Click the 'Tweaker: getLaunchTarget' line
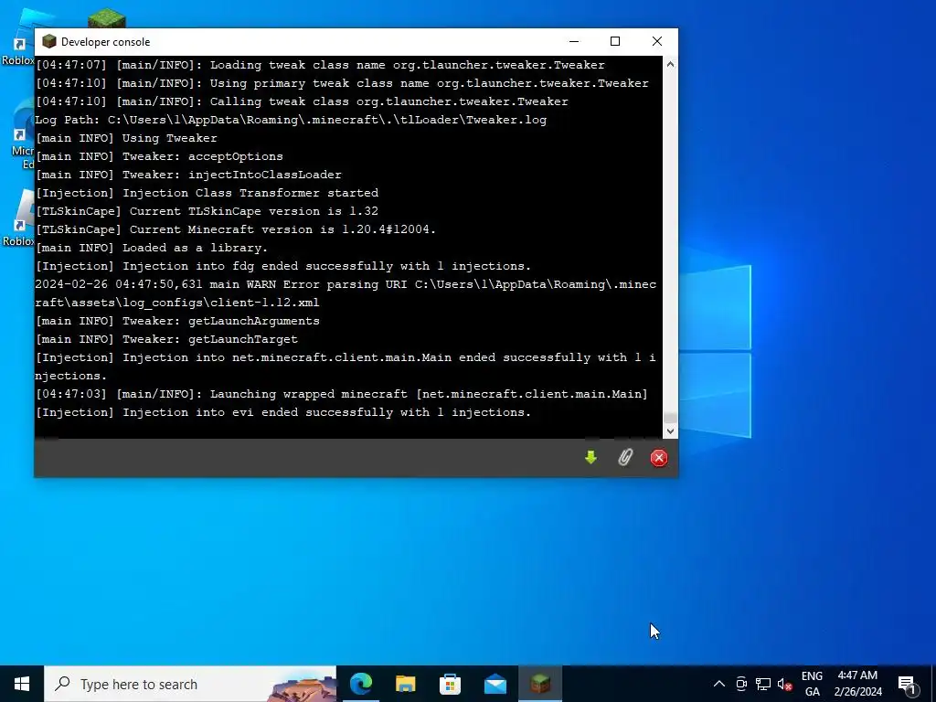 [166, 339]
